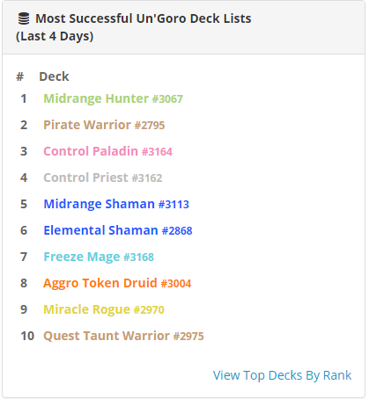Select rank number 5 in list

[24, 204]
